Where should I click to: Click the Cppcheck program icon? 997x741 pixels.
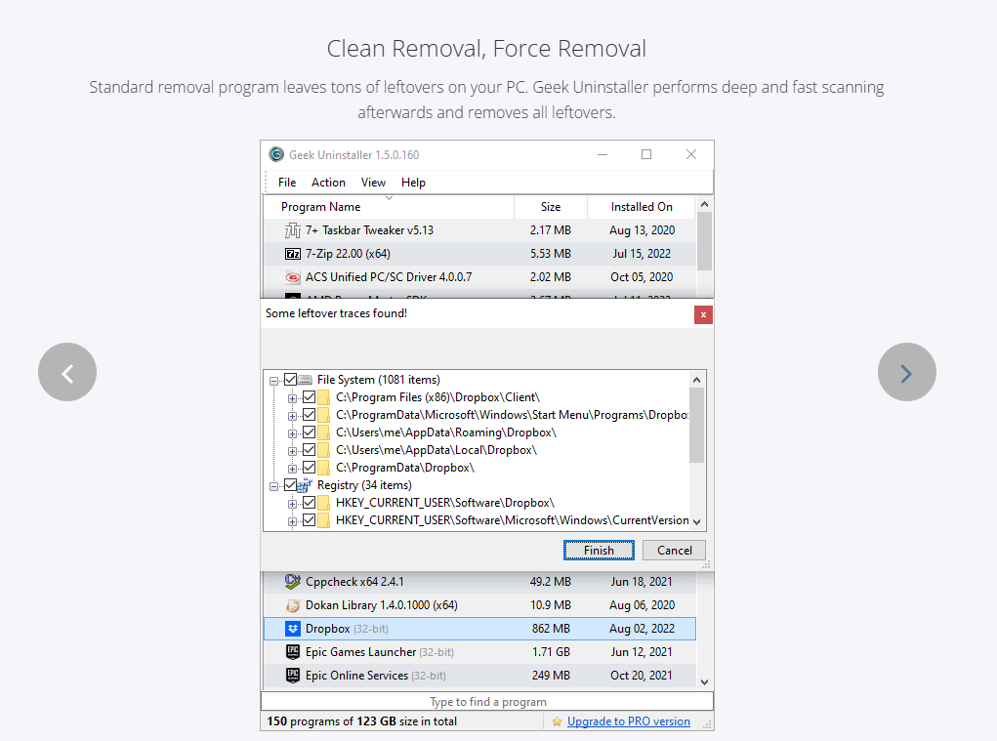293,582
